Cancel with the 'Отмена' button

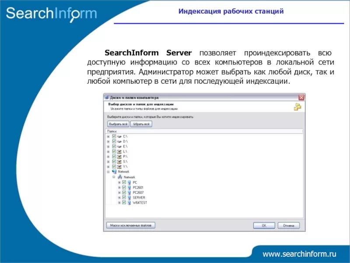point(289,225)
